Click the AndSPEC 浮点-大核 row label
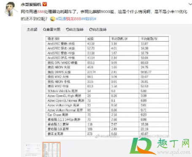This screenshot has height=157, width=192. 61,48
